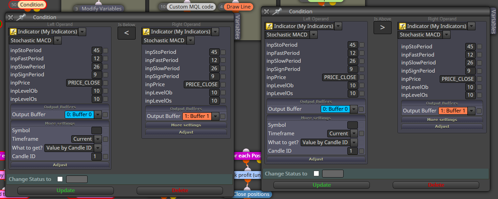Screen dimensions: 498x199
Task: Open 'Indicator (My Indicators)' dropdown in left dialog's Left Operand
Action: tap(82, 32)
